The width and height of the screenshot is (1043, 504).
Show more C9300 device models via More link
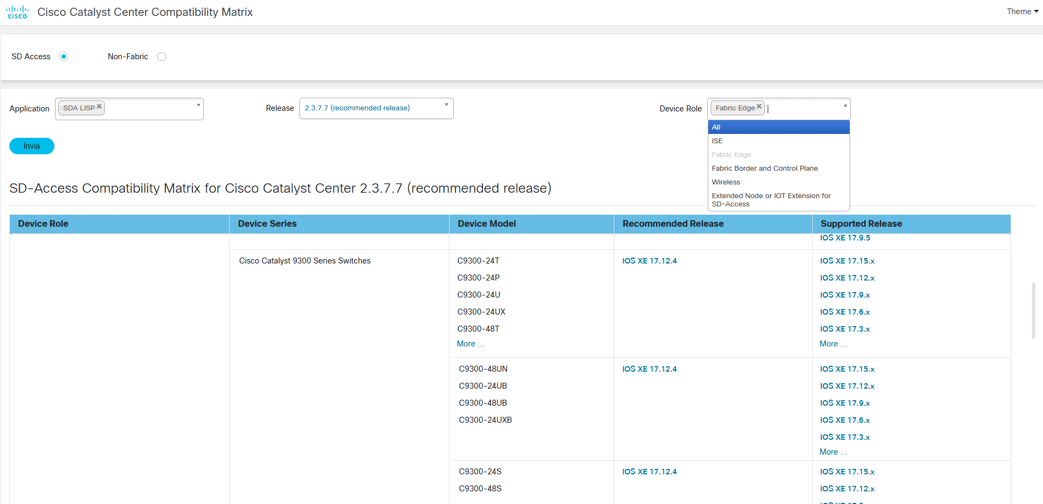[470, 344]
